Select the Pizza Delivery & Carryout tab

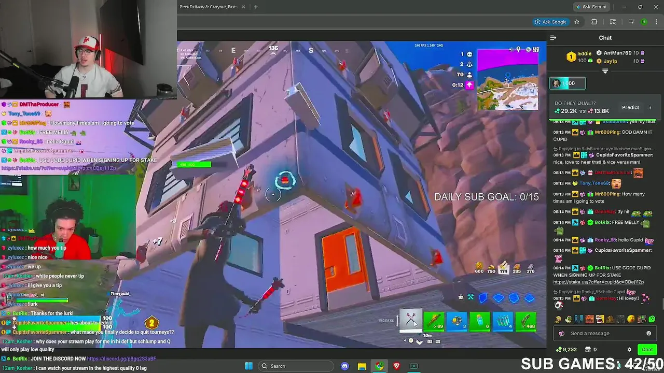(x=208, y=7)
